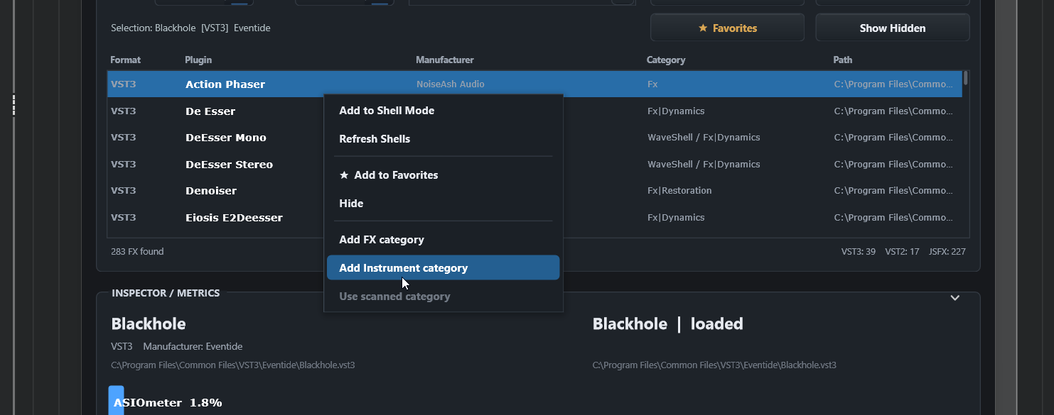Screen dimensions: 1054x415
Task: Select the Eiosis E2Deesser plugin name
Action: [x=234, y=218]
